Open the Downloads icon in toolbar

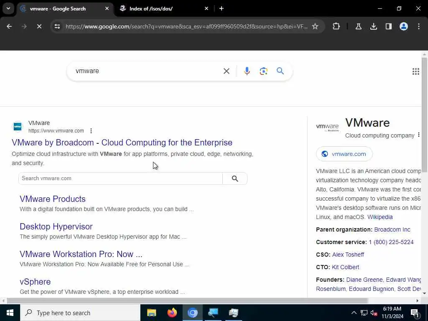click(373, 26)
